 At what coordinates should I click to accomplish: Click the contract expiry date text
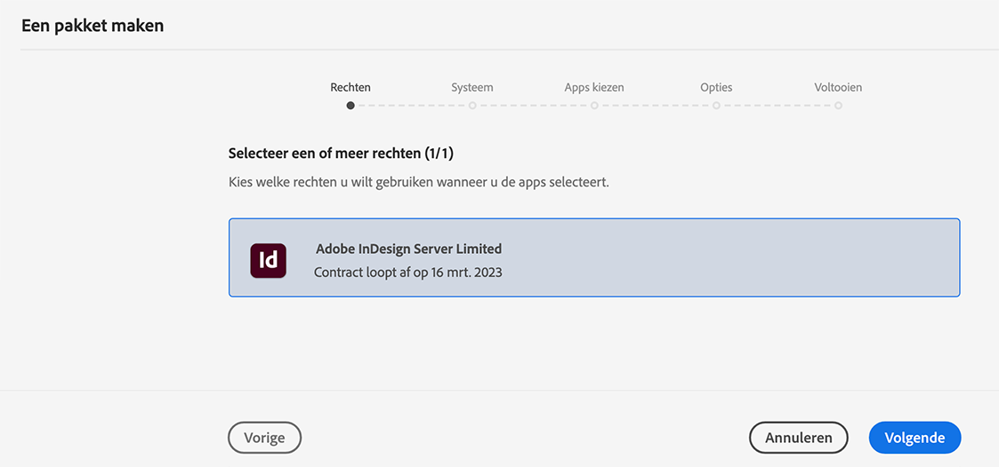[408, 273]
